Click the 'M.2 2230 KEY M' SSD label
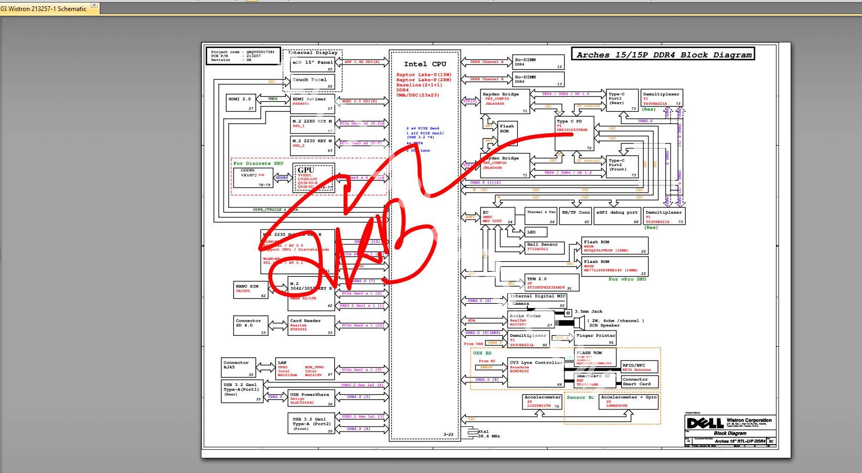This screenshot has height=473, width=862. point(312,141)
